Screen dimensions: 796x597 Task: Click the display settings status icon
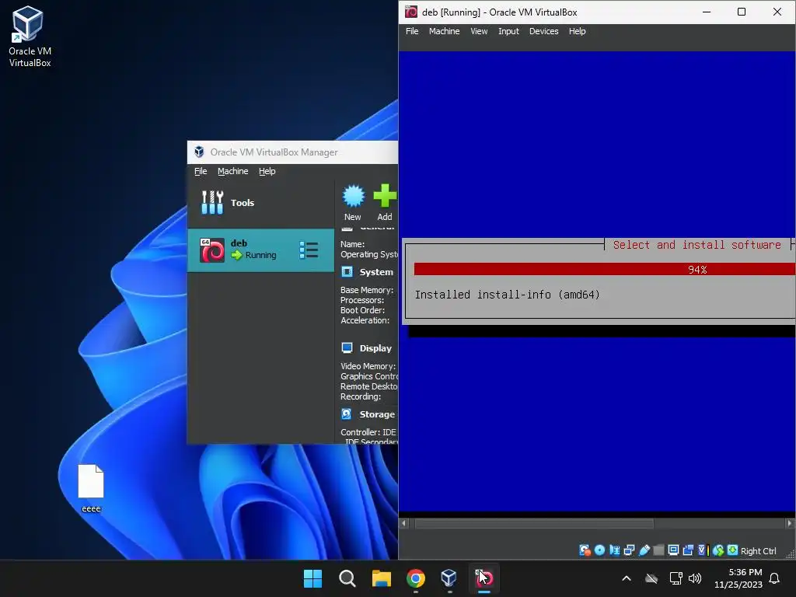pyautogui.click(x=674, y=550)
